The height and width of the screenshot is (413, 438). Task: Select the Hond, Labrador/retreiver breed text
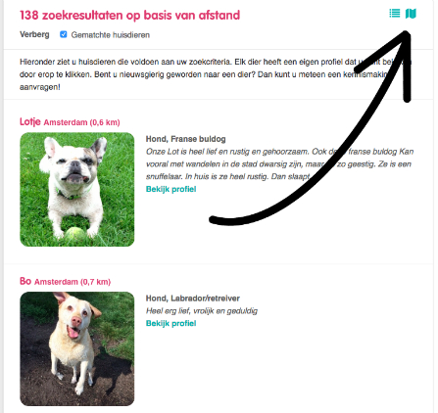tap(193, 298)
